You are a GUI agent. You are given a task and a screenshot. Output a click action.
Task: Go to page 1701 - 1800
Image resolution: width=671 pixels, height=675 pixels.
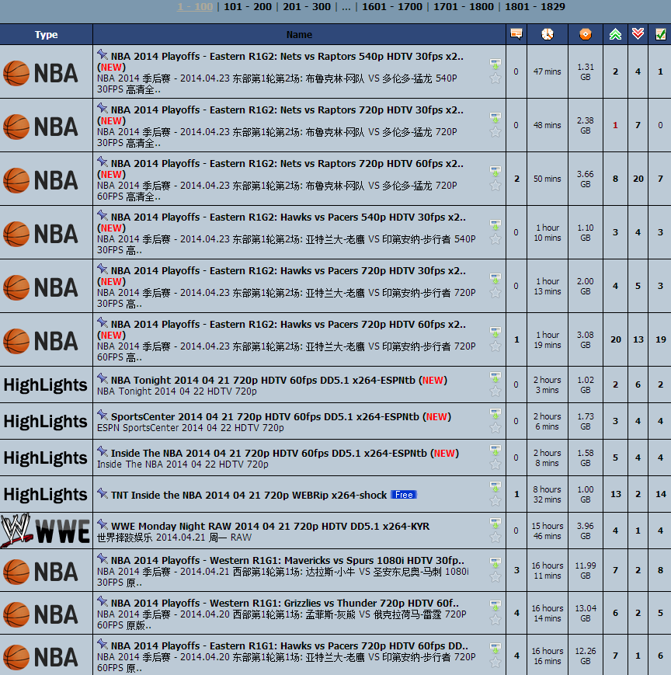[x=464, y=7]
